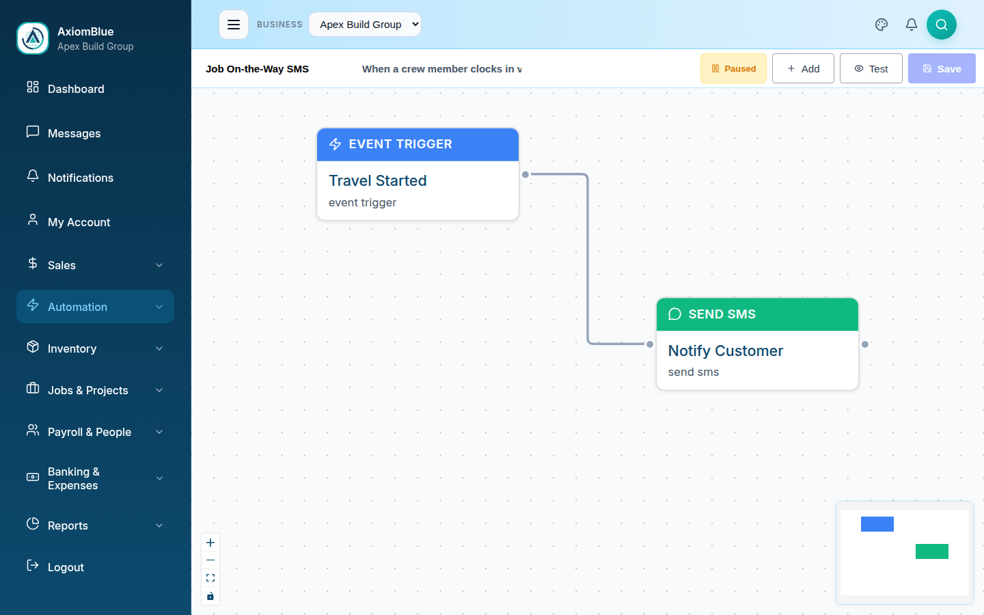Select Automation in the sidebar
This screenshot has width=984, height=615.
click(x=95, y=307)
